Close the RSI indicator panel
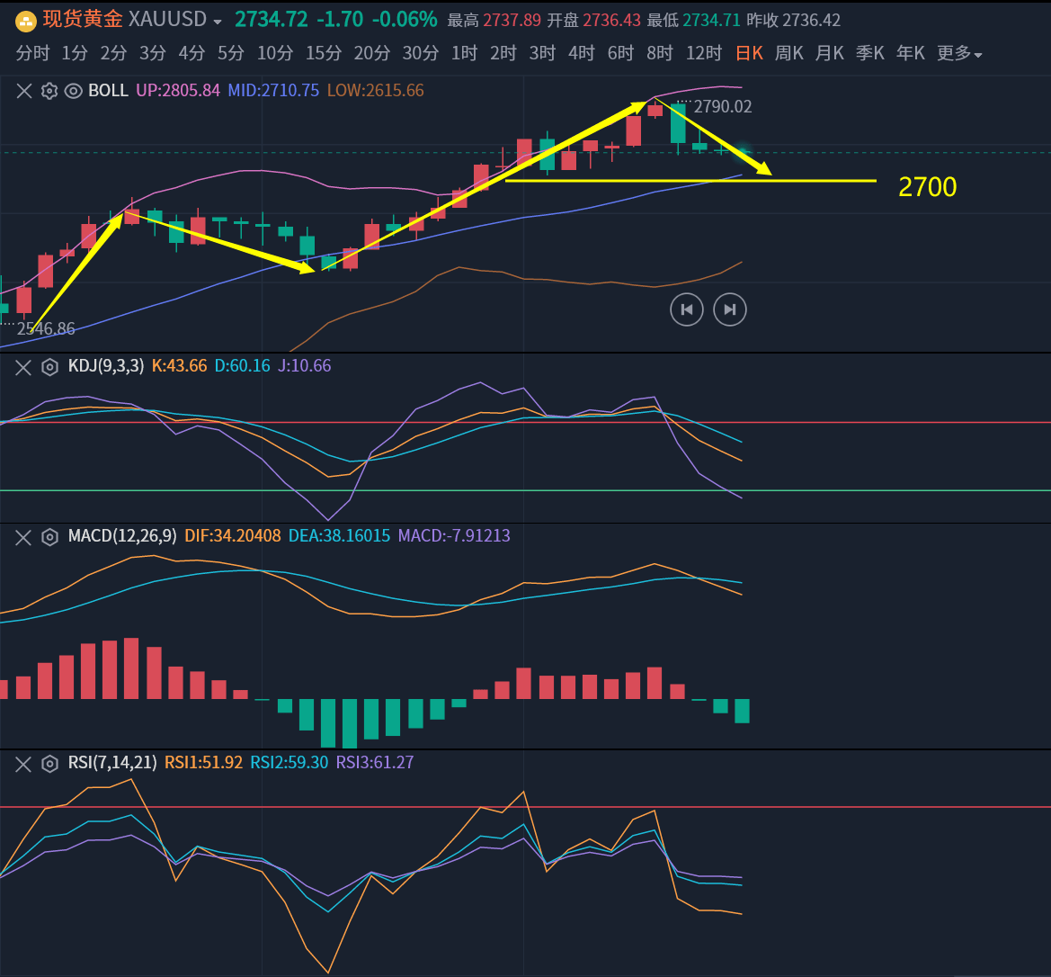This screenshot has height=977, width=1051. [x=24, y=764]
